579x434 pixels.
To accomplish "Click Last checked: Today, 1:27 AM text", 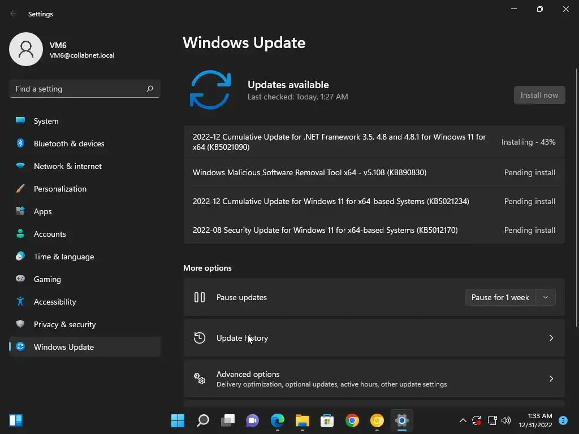I will [297, 97].
